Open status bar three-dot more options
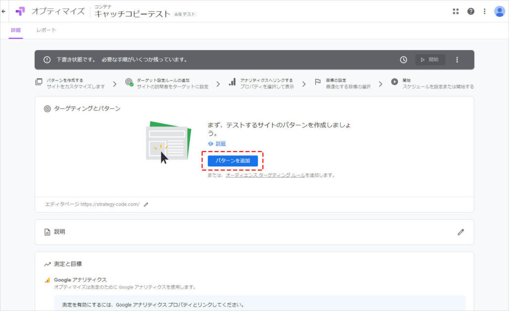Image resolution: width=509 pixels, height=311 pixels. click(457, 60)
